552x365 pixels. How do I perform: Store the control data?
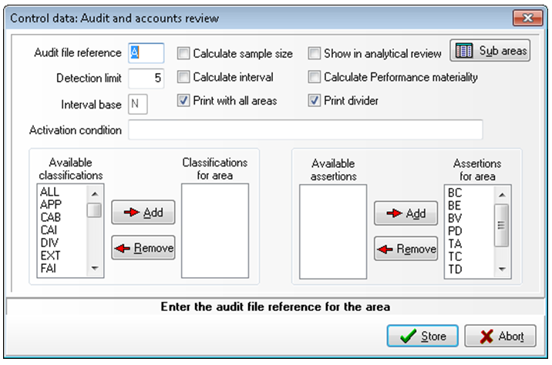[422, 337]
